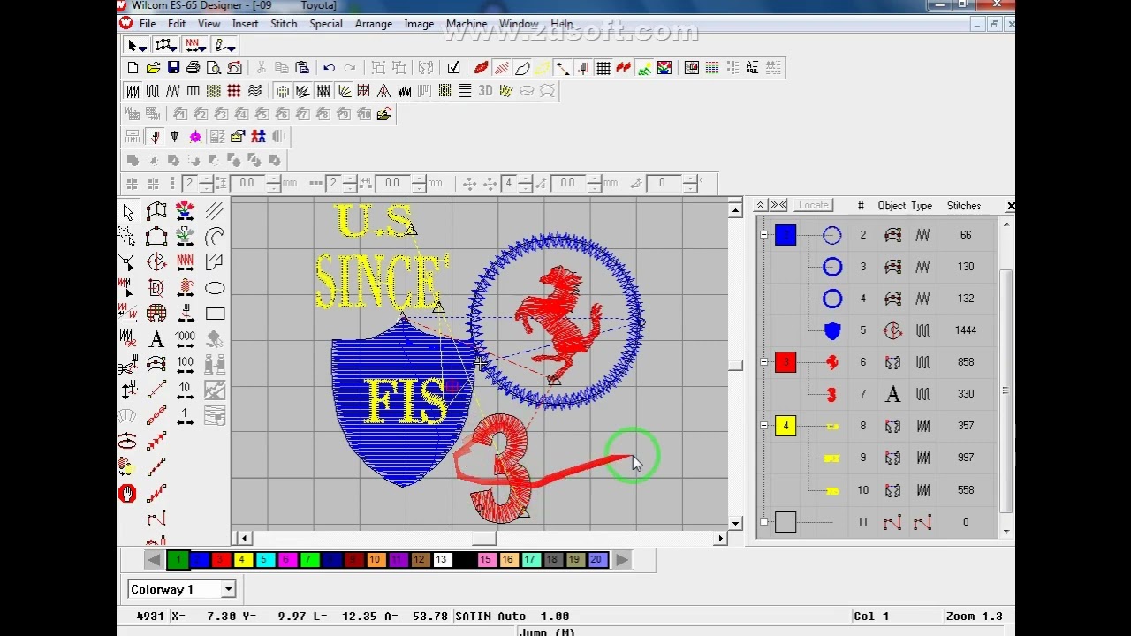Open the Machine menu
This screenshot has height=636, width=1131.
click(467, 24)
